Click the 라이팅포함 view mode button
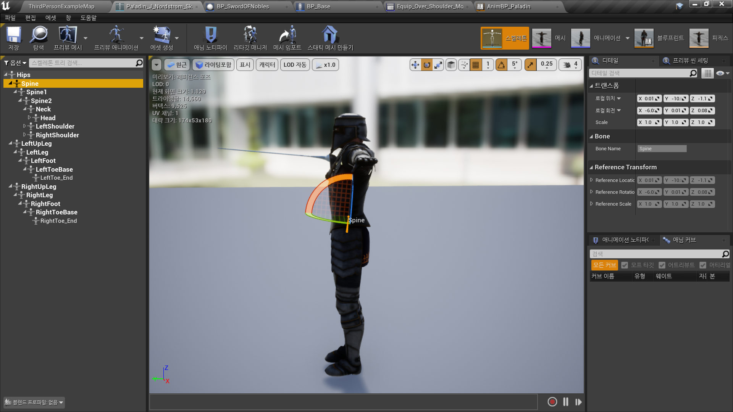Viewport: 733px width, 412px height. (213, 65)
